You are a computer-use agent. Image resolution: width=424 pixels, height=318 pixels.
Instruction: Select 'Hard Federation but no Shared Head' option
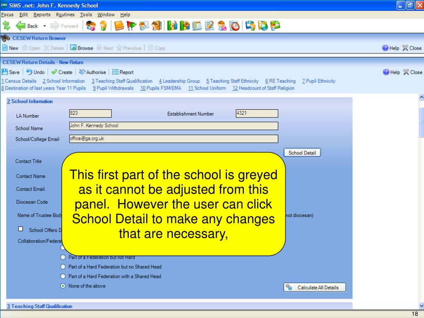63,267
